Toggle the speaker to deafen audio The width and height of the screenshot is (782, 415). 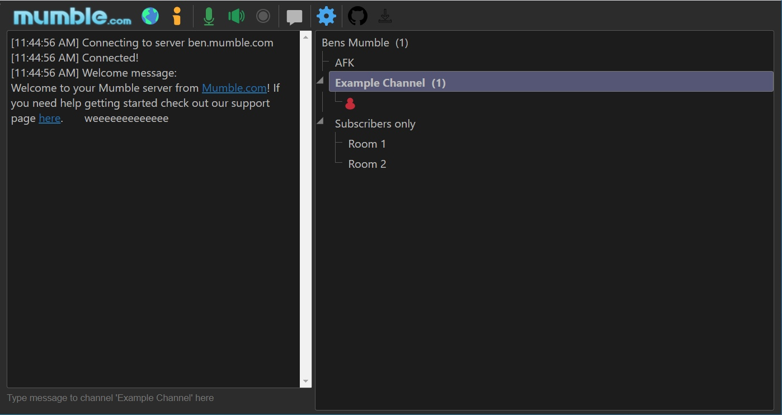tap(235, 16)
